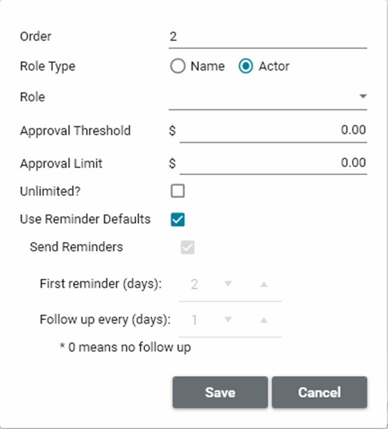The width and height of the screenshot is (388, 429).
Task: Decrease Follow up every days value
Action: [228, 320]
